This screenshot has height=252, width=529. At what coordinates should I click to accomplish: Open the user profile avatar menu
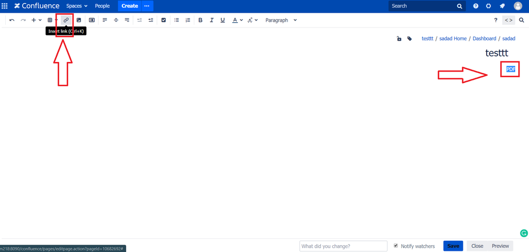(517, 6)
